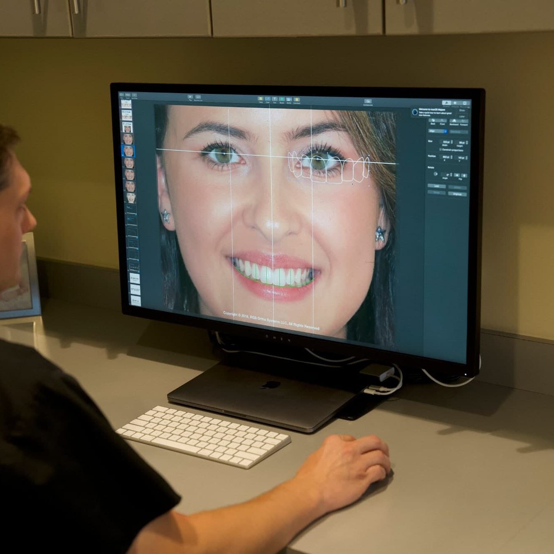554x554 pixels.
Task: Click the Width stepper arrows
Action: click(452, 142)
